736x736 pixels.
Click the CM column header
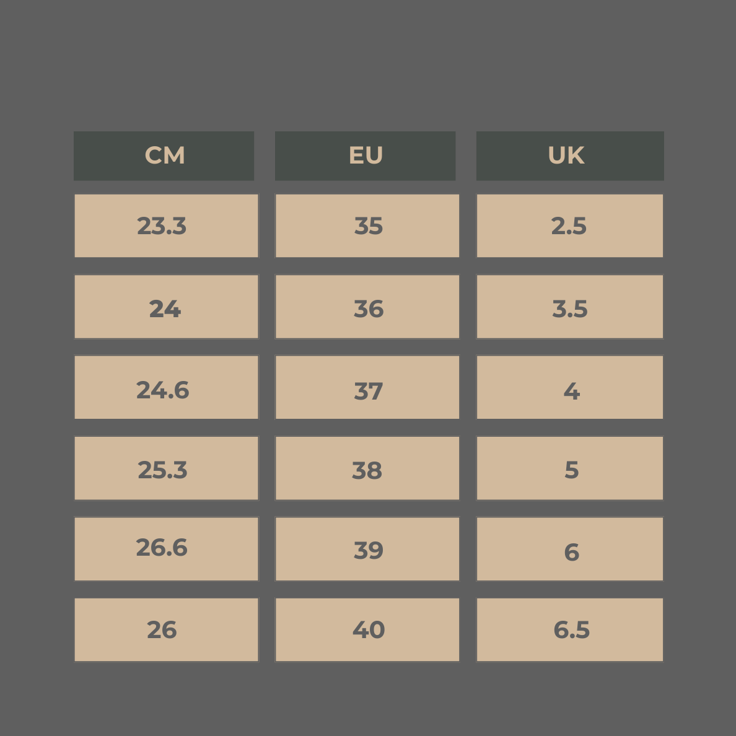164,156
